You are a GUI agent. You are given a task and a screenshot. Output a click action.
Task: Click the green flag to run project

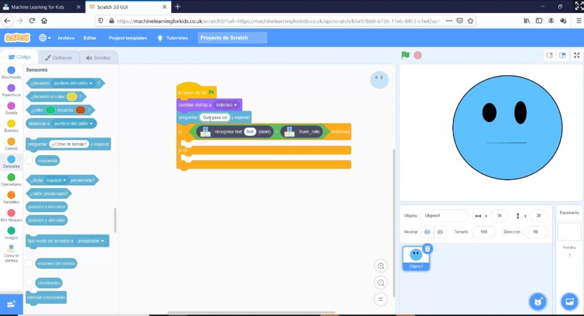[x=405, y=55]
